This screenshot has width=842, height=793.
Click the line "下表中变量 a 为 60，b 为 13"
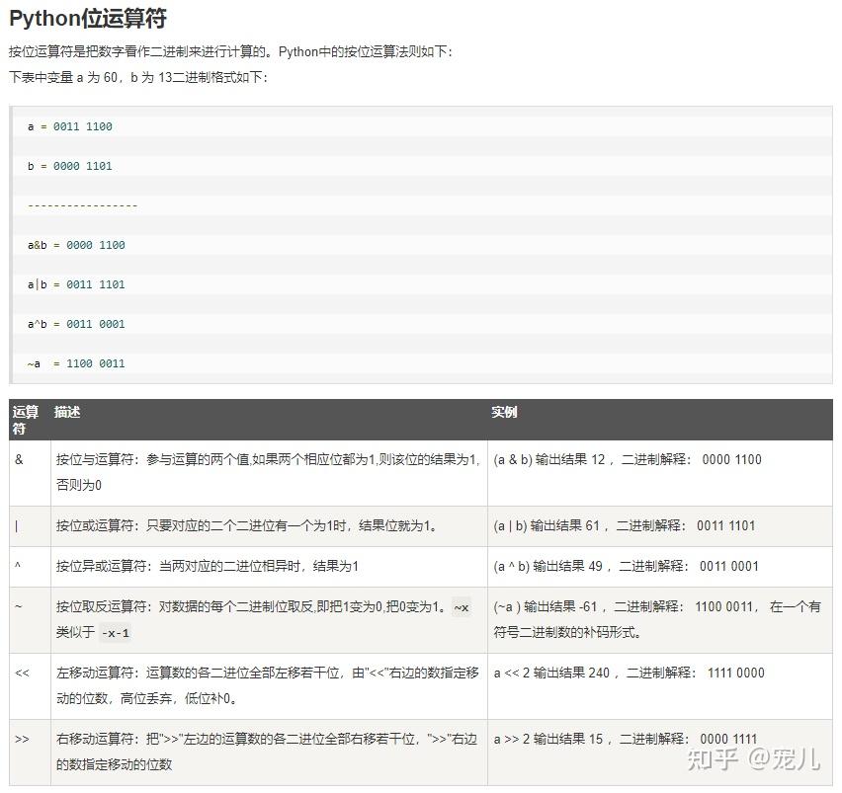click(x=138, y=77)
